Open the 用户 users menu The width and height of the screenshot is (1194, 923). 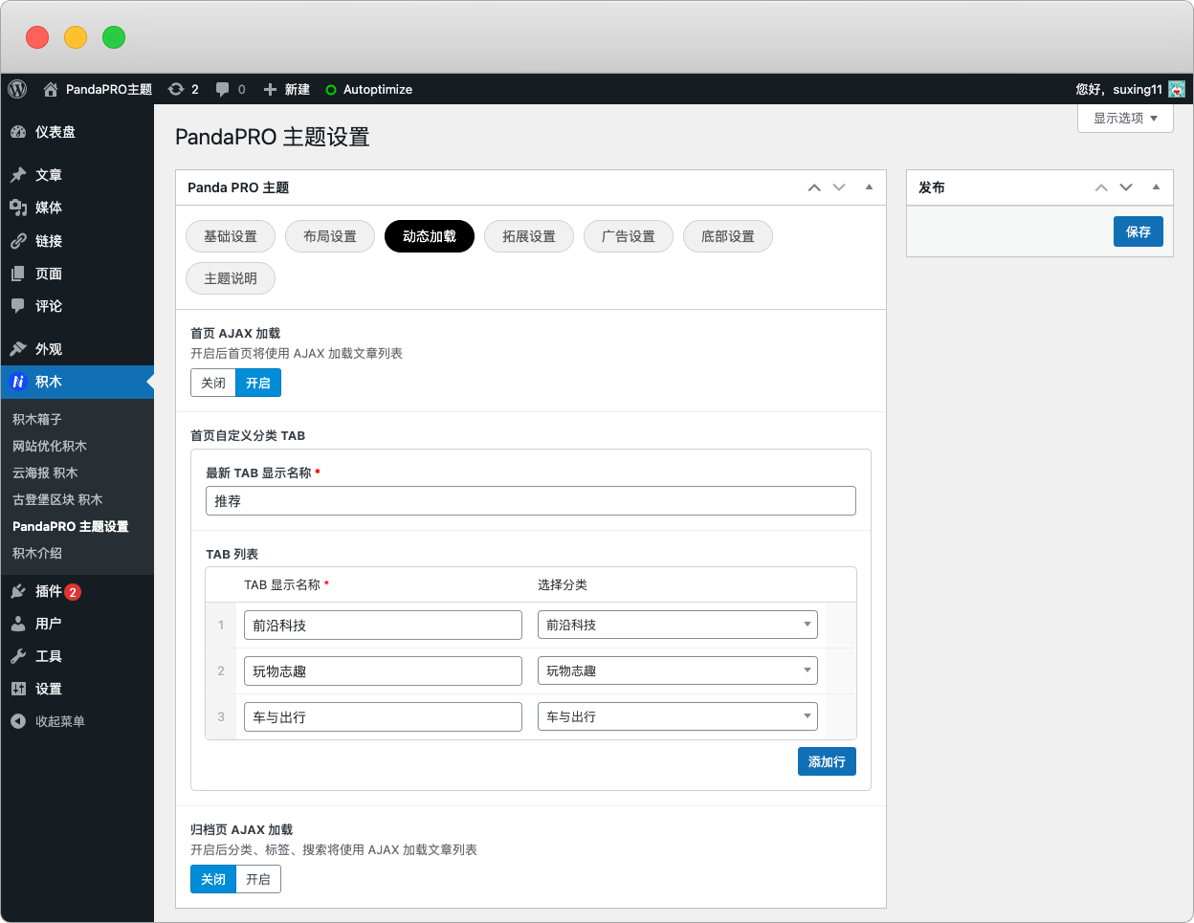[x=77, y=624]
